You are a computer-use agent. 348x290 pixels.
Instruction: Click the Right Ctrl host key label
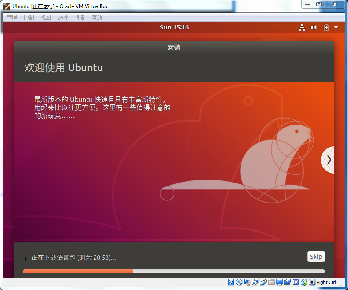326,282
